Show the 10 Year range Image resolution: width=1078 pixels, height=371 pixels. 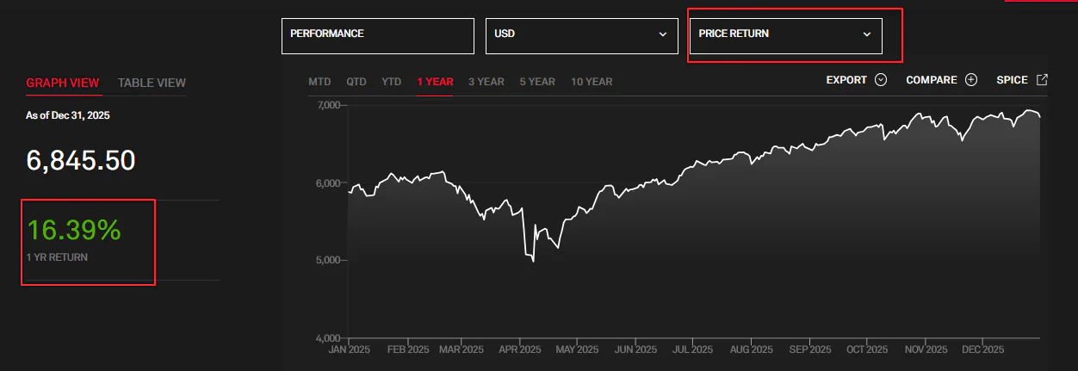tap(592, 82)
